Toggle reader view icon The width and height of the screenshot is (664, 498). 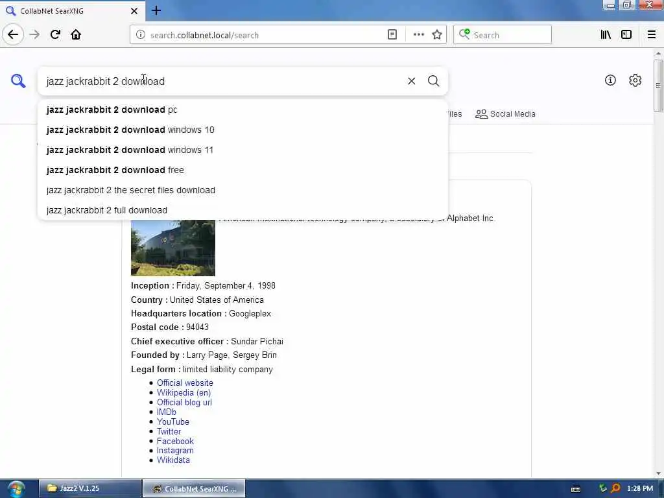coord(392,35)
